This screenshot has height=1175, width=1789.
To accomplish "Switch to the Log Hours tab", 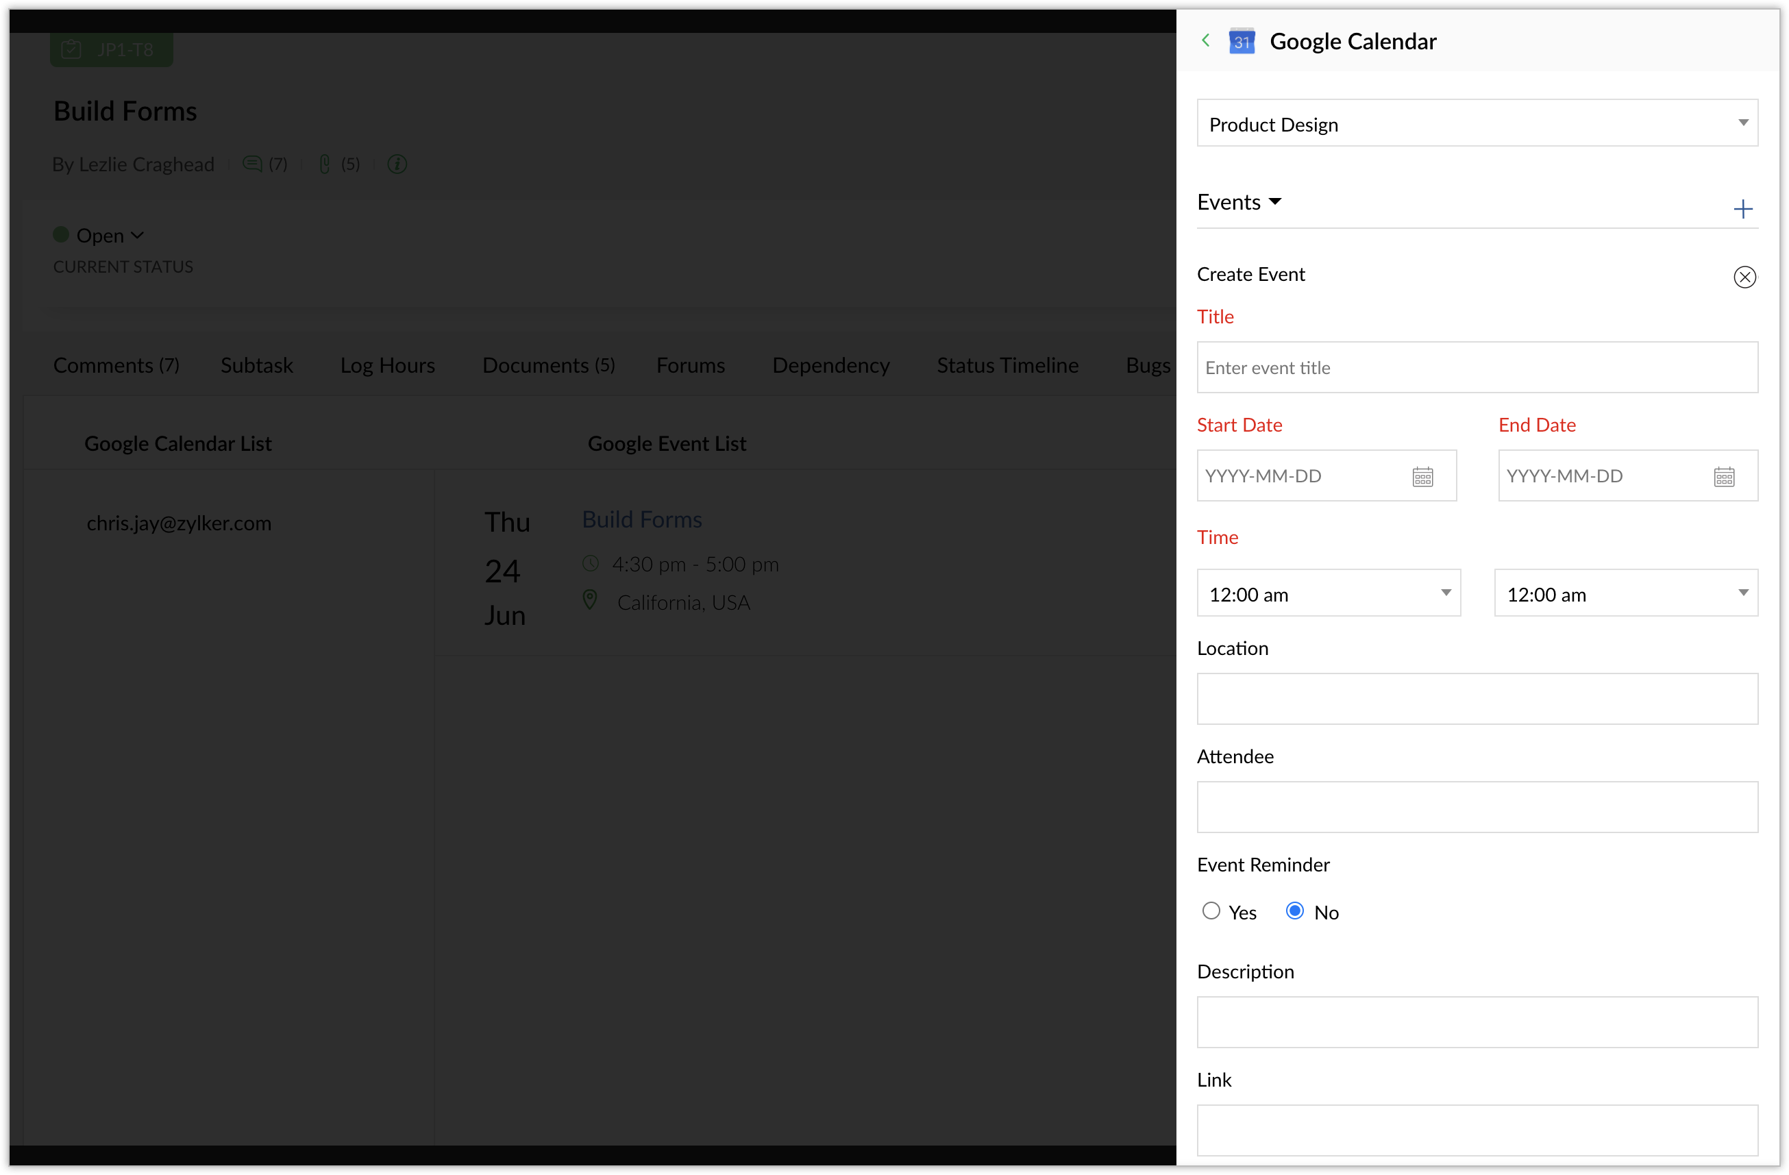I will point(387,365).
